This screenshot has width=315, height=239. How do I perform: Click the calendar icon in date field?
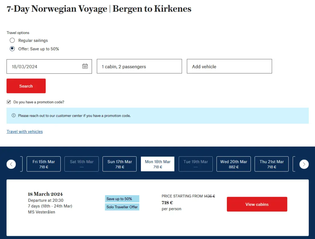pyautogui.click(x=85, y=66)
